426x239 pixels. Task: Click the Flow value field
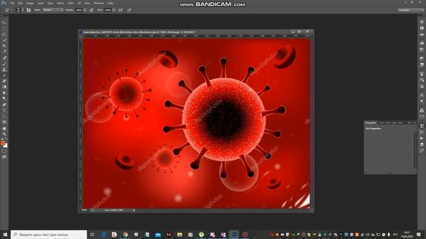coord(108,10)
